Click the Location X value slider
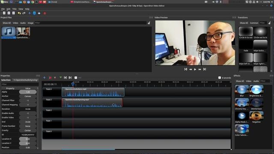This screenshot has height=154, width=274. (28, 139)
